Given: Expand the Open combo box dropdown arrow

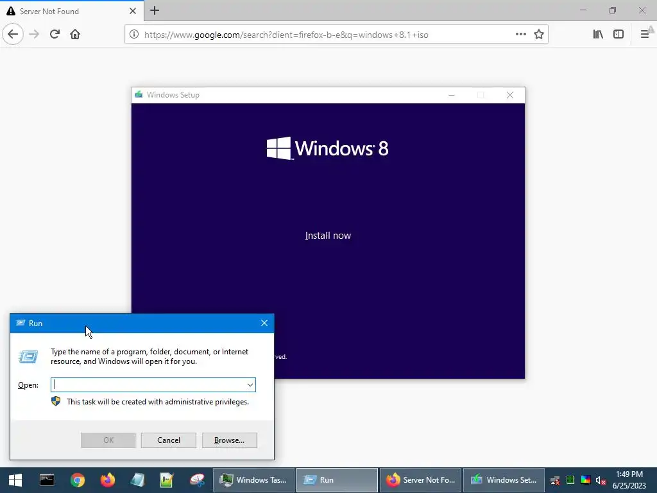Looking at the screenshot, I should [250, 385].
